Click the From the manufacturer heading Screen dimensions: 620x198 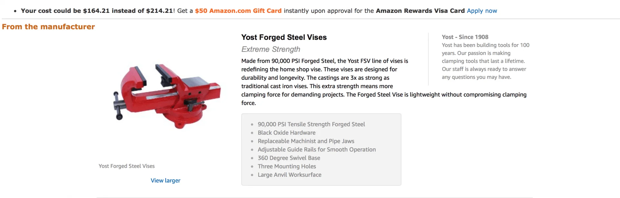click(x=48, y=27)
